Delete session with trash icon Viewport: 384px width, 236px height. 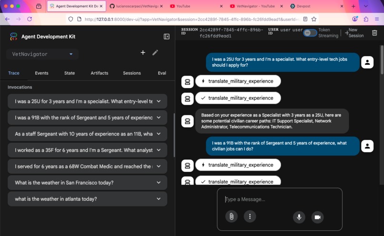(374, 33)
